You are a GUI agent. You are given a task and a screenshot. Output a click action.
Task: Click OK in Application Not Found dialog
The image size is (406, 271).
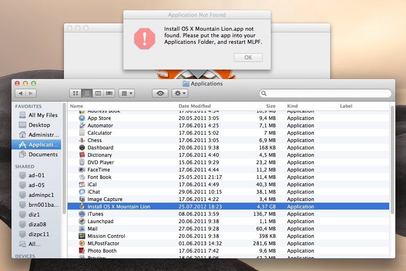248,57
